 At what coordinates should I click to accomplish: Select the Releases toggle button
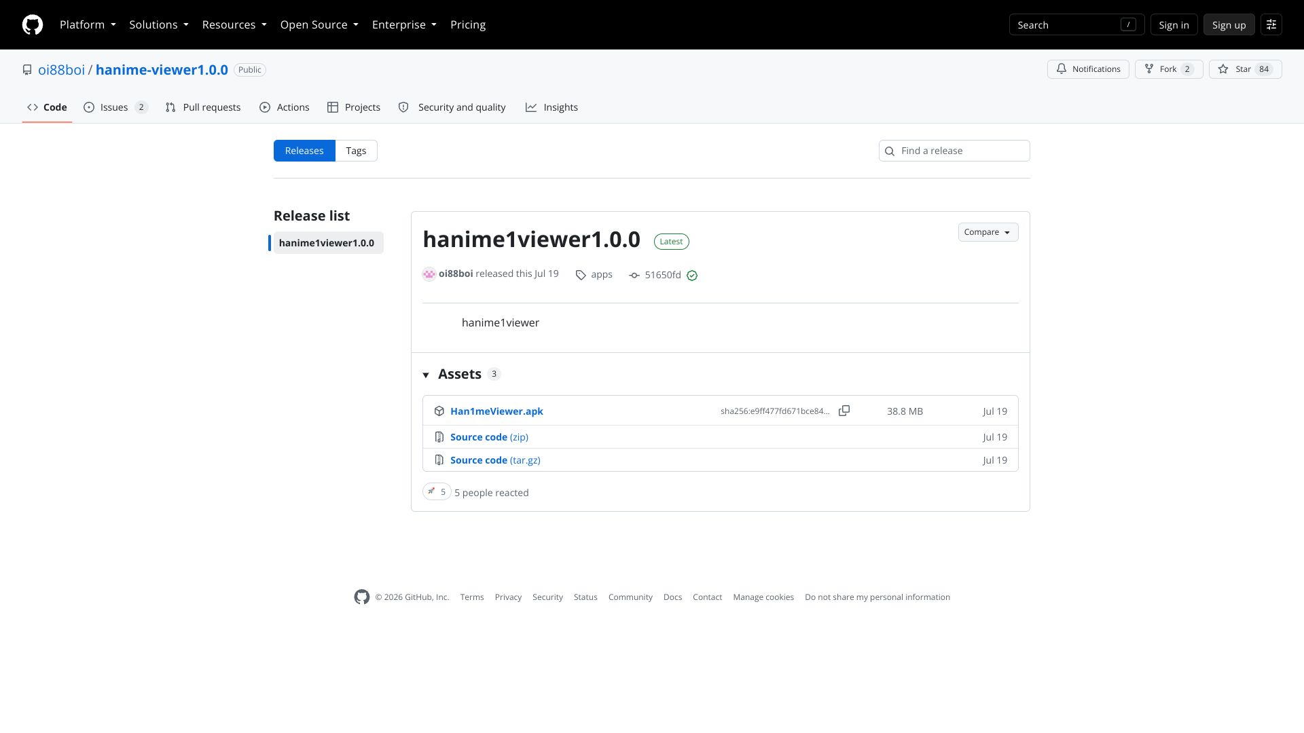[304, 151]
